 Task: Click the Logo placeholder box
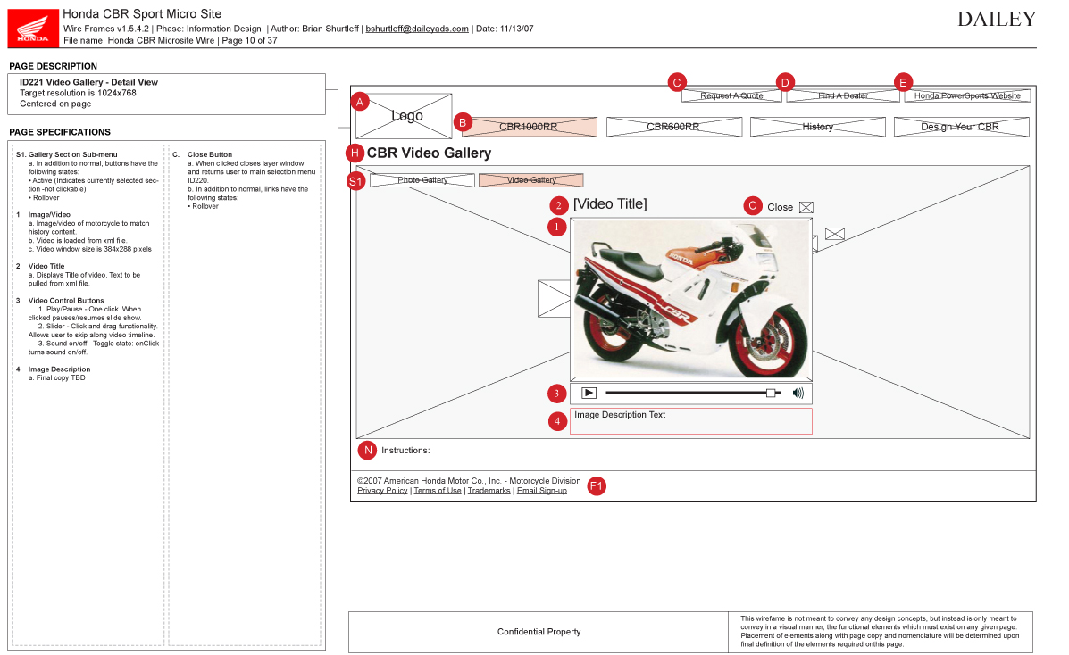pos(404,116)
